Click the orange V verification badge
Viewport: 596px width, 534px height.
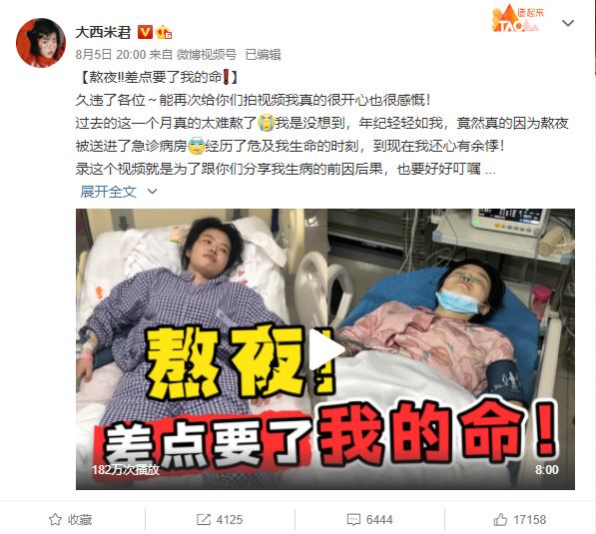tap(145, 32)
